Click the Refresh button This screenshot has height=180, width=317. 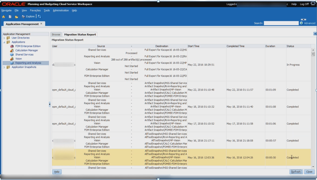tap(296, 172)
